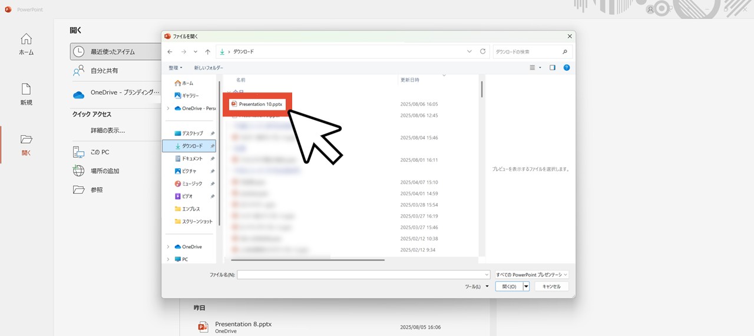Click the horizontal scrollbar of file list
754x336 pixels.
click(307, 260)
